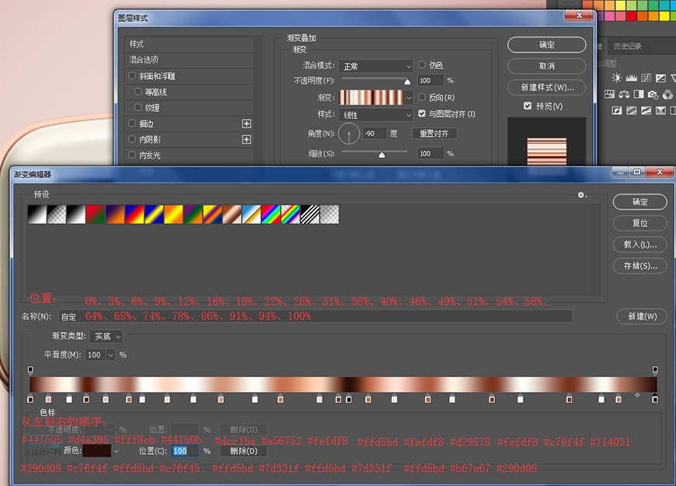676x486 pixels.
Task: Click the 不透明度 opacity slider handle
Action: (x=406, y=81)
